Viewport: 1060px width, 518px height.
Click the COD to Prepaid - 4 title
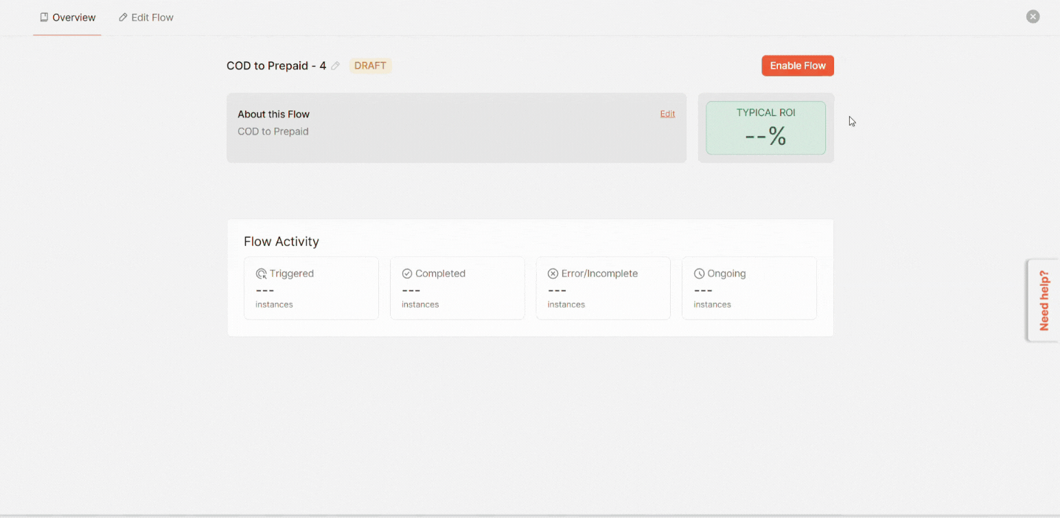276,66
